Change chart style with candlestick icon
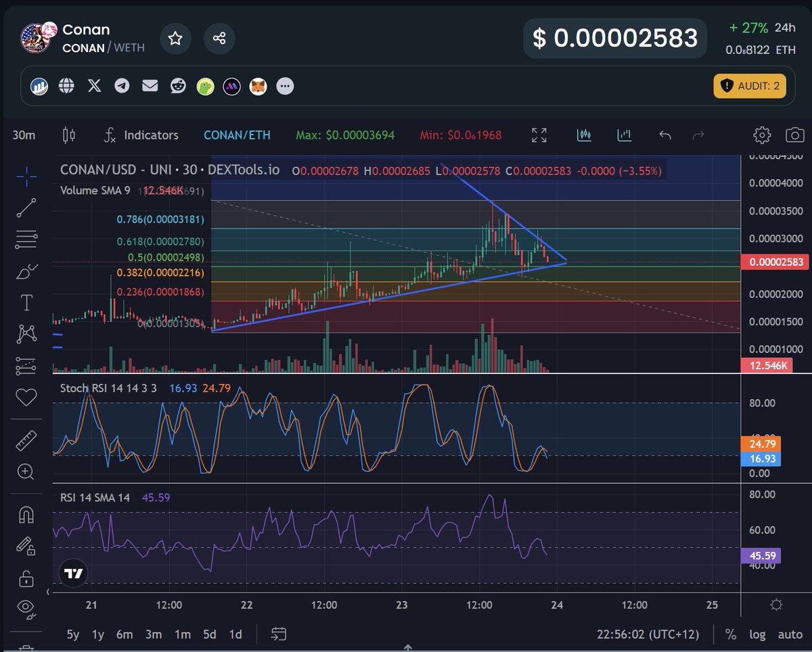This screenshot has width=812, height=652. pyautogui.click(x=69, y=135)
